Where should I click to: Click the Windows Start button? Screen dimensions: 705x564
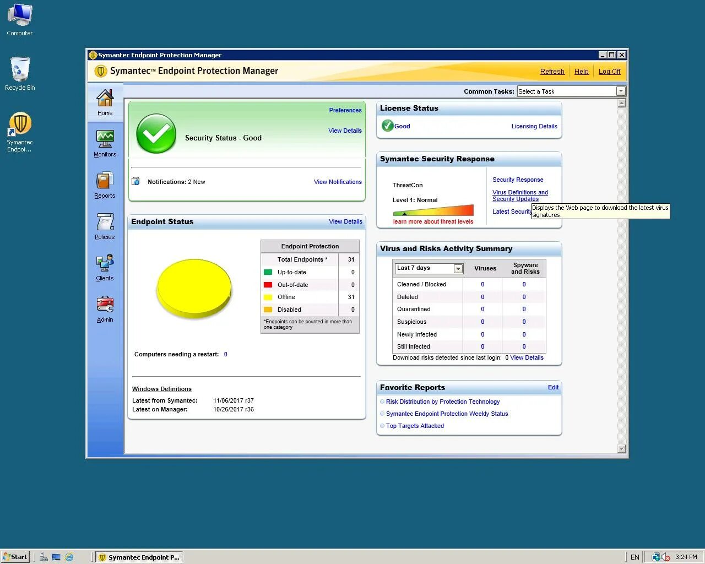click(x=15, y=557)
